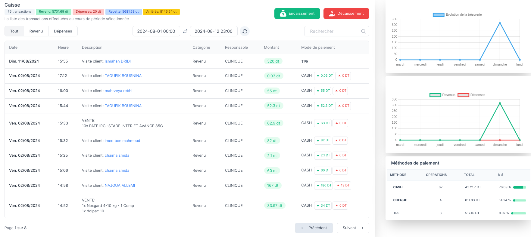The width and height of the screenshot is (531, 237).
Task: Click the green 0.03 DT down-arrow badge
Action: click(x=324, y=76)
